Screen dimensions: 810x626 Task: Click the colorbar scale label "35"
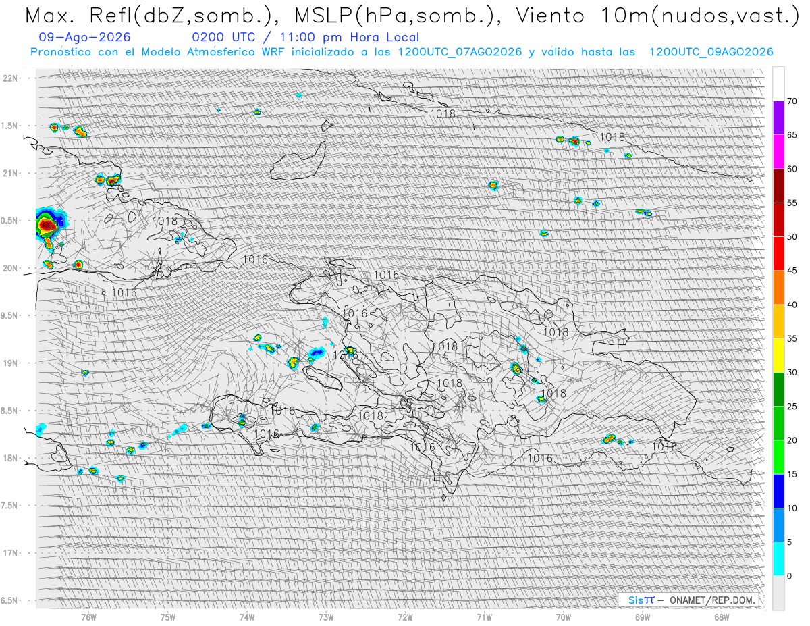[792, 338]
